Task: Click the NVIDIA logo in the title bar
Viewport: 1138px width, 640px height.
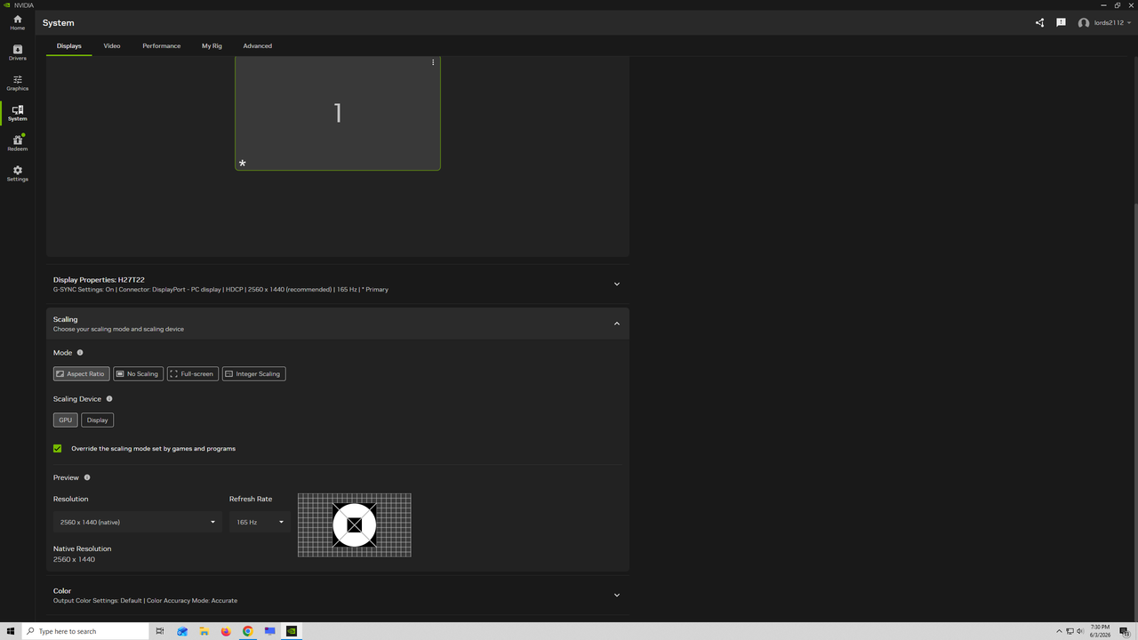Action: point(7,4)
